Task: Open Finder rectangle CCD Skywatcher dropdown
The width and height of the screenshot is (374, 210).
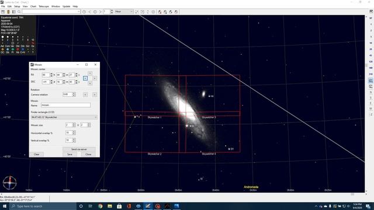Action: (64, 117)
